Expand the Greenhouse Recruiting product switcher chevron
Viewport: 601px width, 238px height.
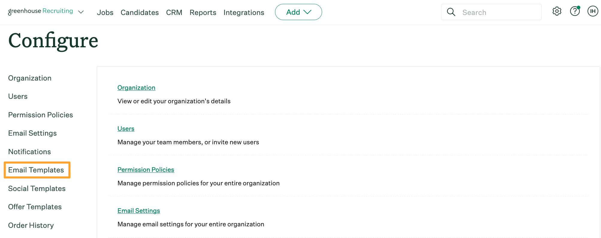coord(81,12)
